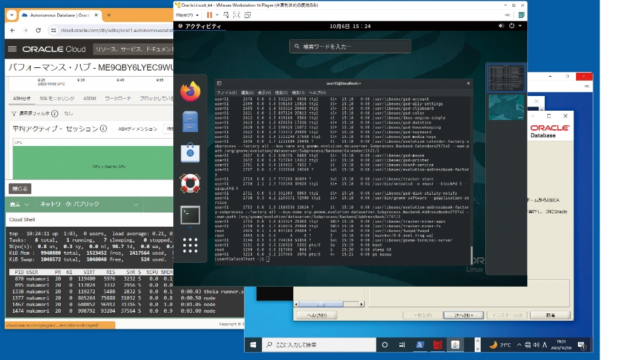This screenshot has width=640, height=360.
Task: Open the ファイル menu in terminal
Action: point(227,93)
